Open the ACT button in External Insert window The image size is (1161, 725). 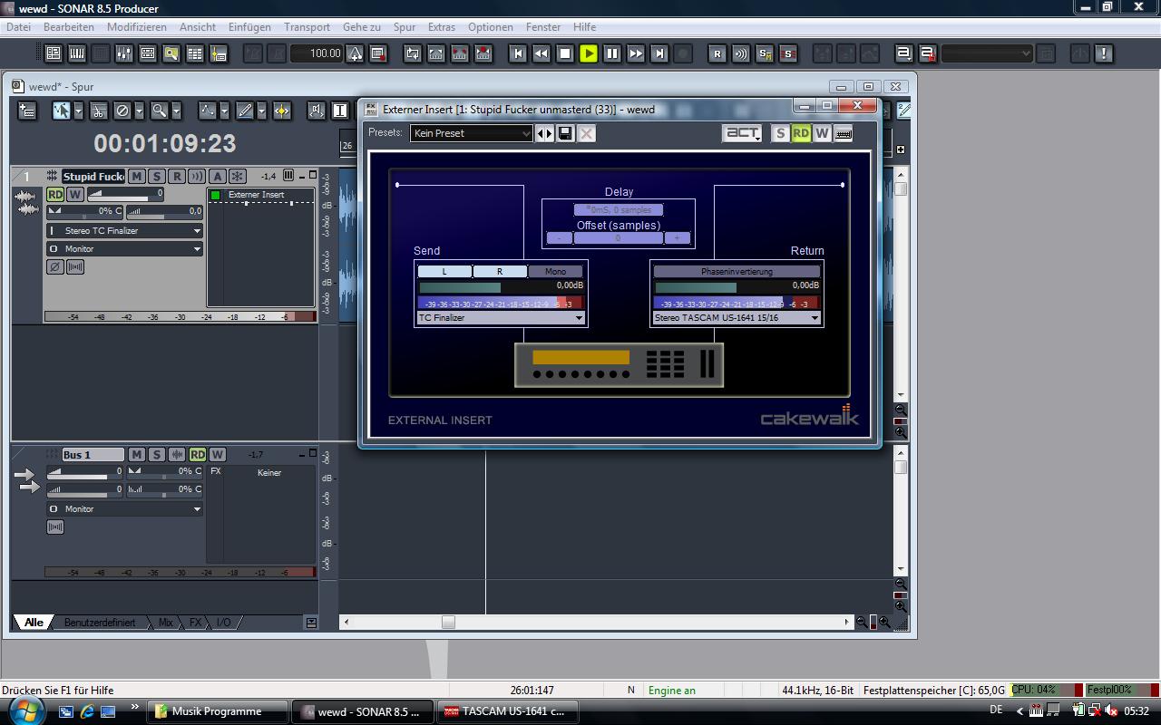click(741, 133)
